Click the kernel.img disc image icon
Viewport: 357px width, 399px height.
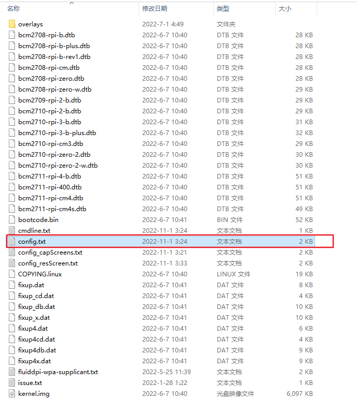(12, 394)
